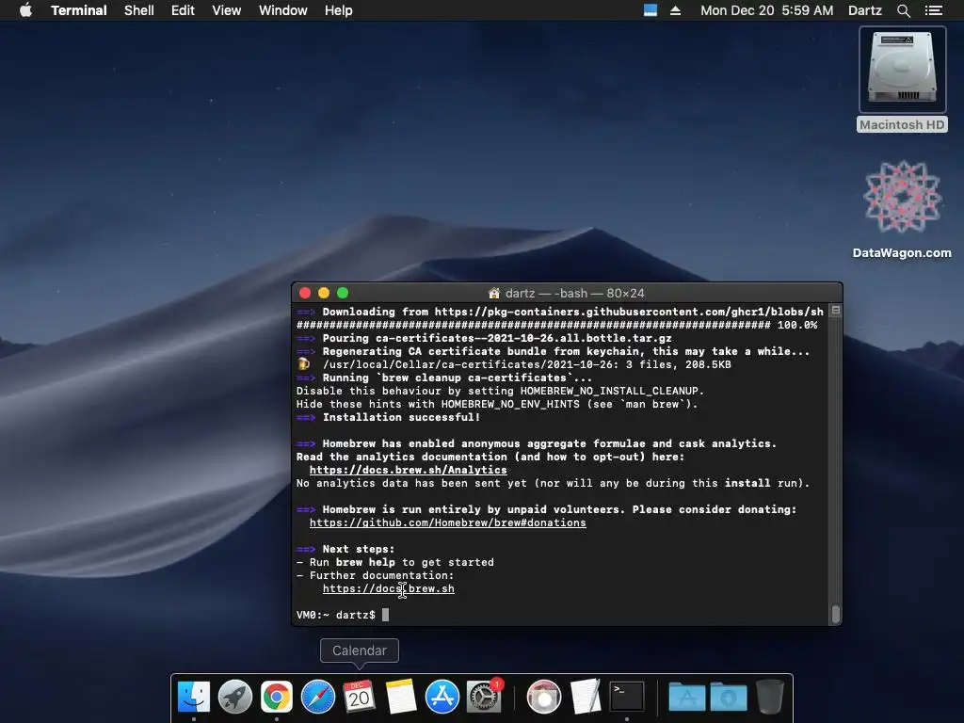Viewport: 964px width, 723px height.
Task: Open Dartz user menu in menu bar
Action: (864, 10)
